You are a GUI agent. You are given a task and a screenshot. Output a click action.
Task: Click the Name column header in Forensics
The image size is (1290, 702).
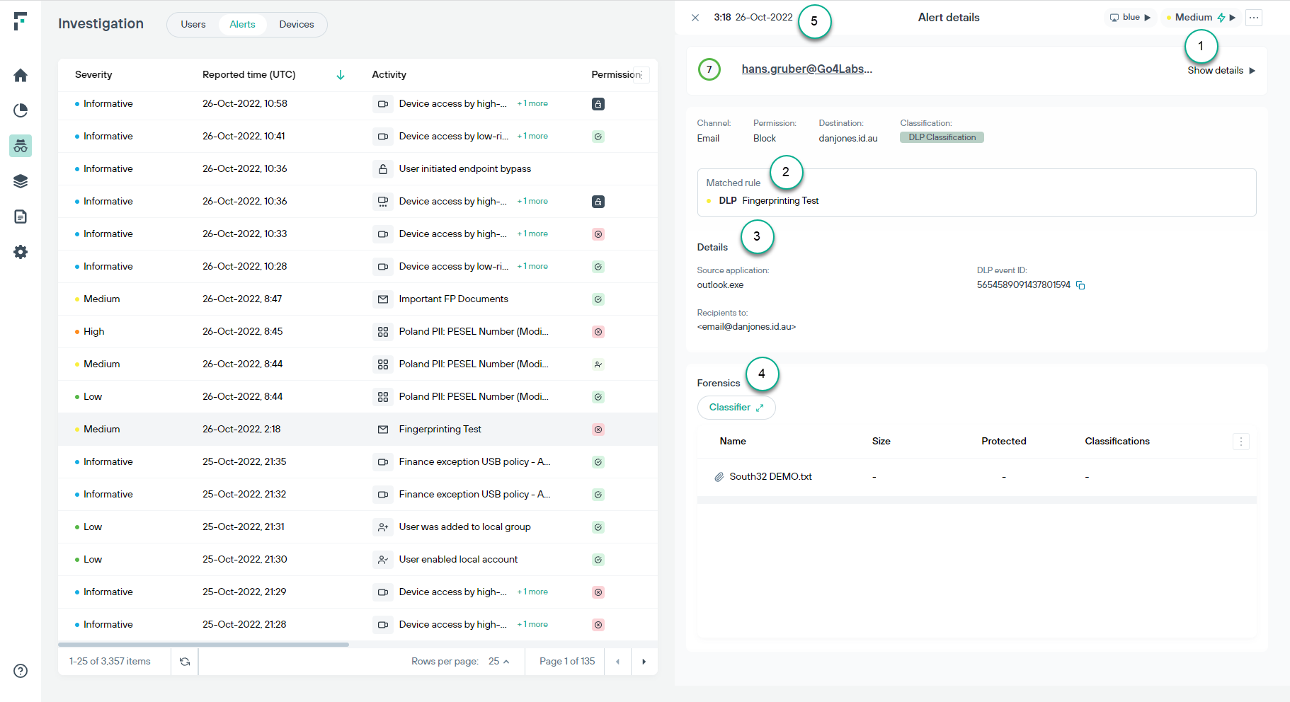click(x=733, y=442)
